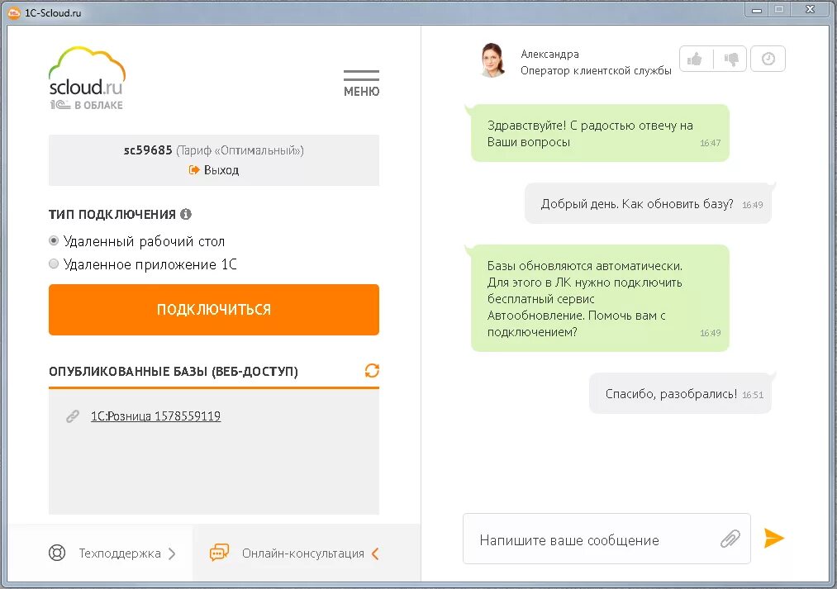This screenshot has width=837, height=589.
Task: Rate the operator with thumbs up
Action: click(x=695, y=59)
